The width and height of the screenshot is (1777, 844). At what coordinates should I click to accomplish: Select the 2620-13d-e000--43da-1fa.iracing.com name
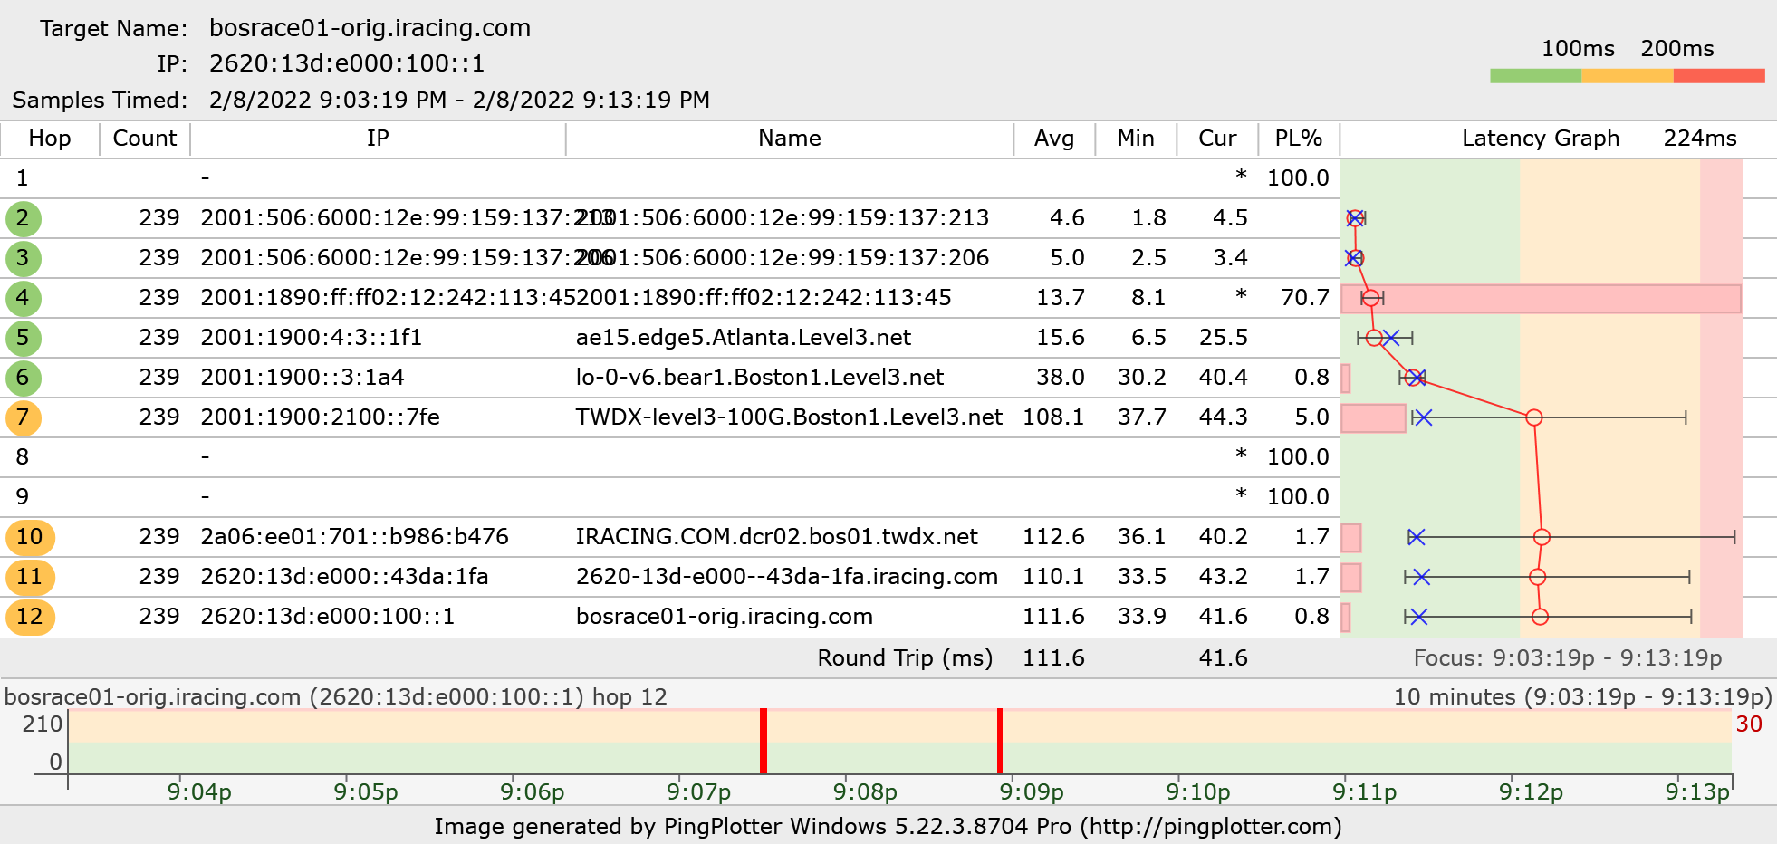tap(787, 577)
